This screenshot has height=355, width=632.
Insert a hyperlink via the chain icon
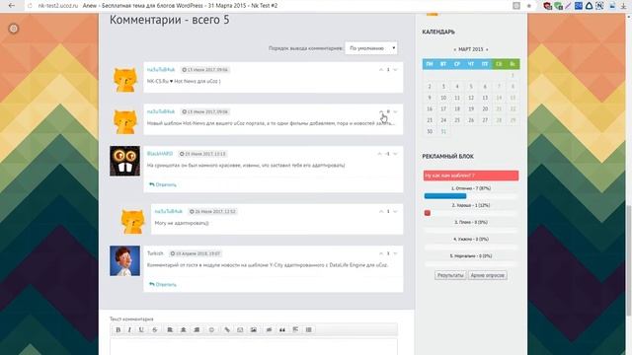(x=227, y=329)
